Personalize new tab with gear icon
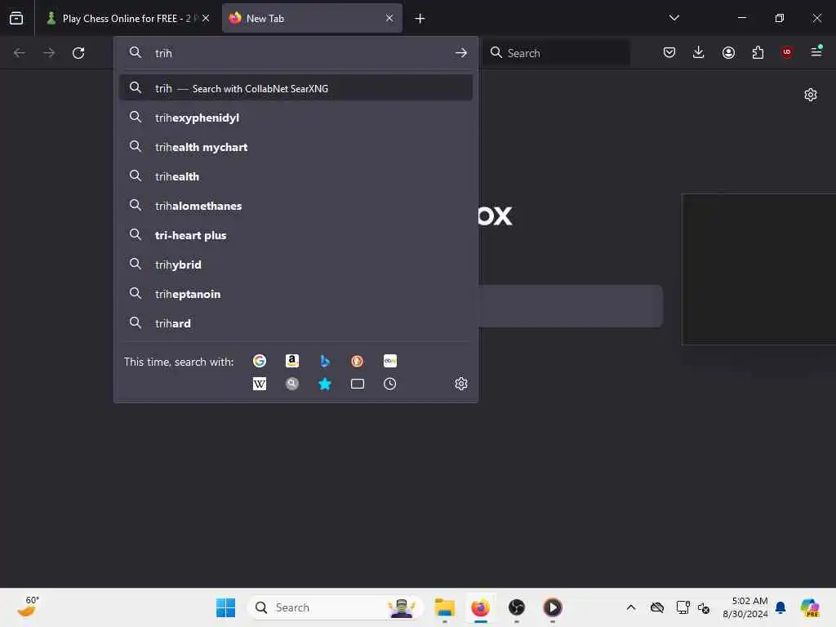 click(x=811, y=95)
